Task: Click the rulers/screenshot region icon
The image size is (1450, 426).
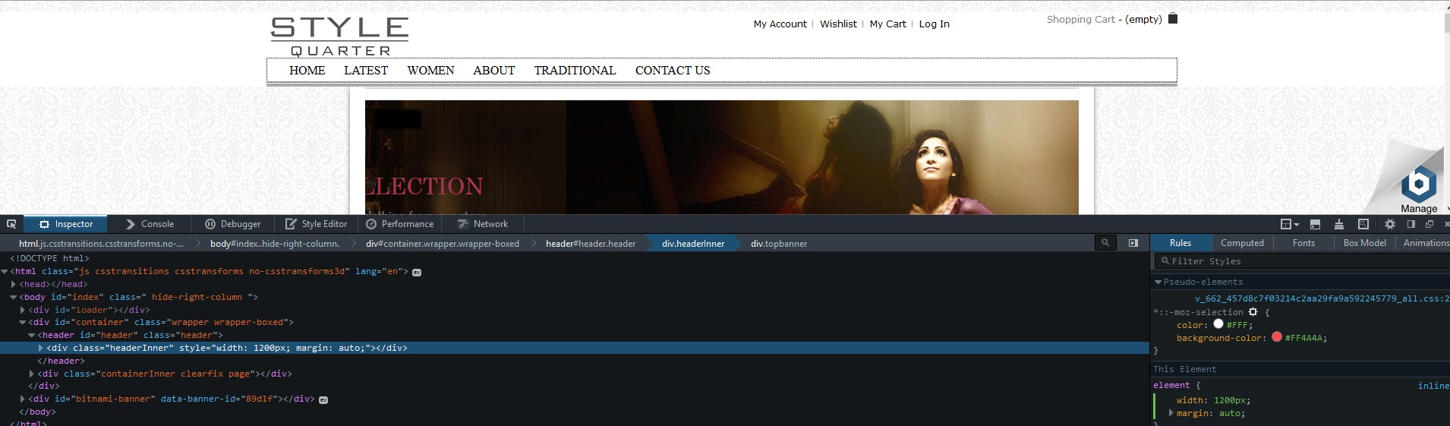Action: pyautogui.click(x=1363, y=224)
